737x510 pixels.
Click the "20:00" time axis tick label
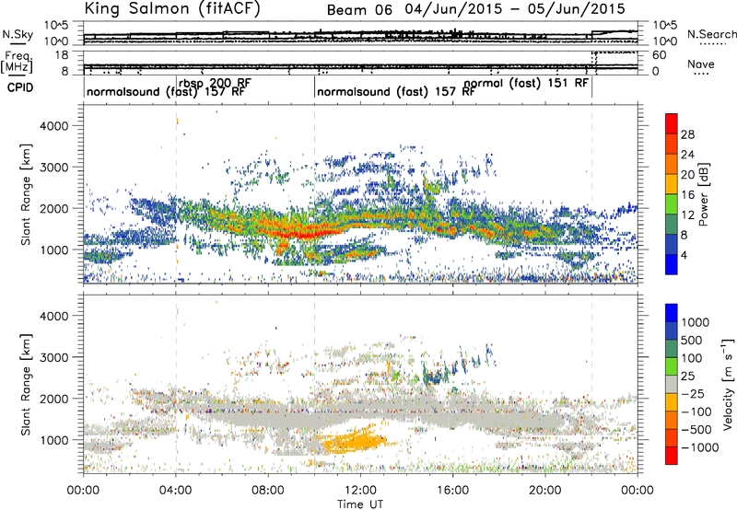coord(545,491)
